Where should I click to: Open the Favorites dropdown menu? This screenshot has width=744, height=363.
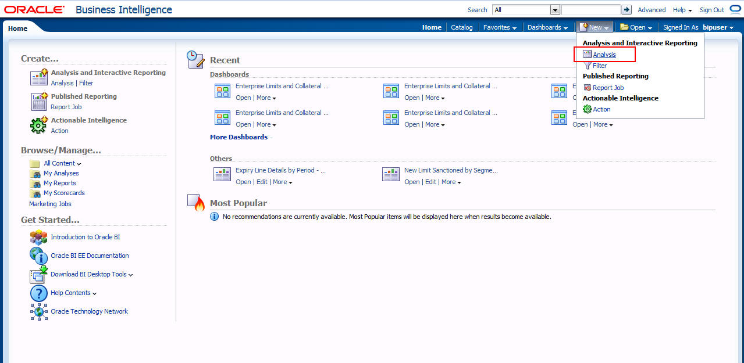(500, 27)
